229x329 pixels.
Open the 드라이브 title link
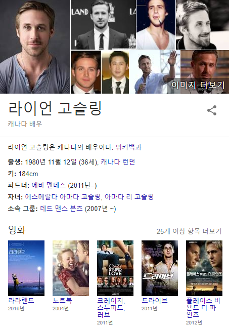click(x=155, y=301)
